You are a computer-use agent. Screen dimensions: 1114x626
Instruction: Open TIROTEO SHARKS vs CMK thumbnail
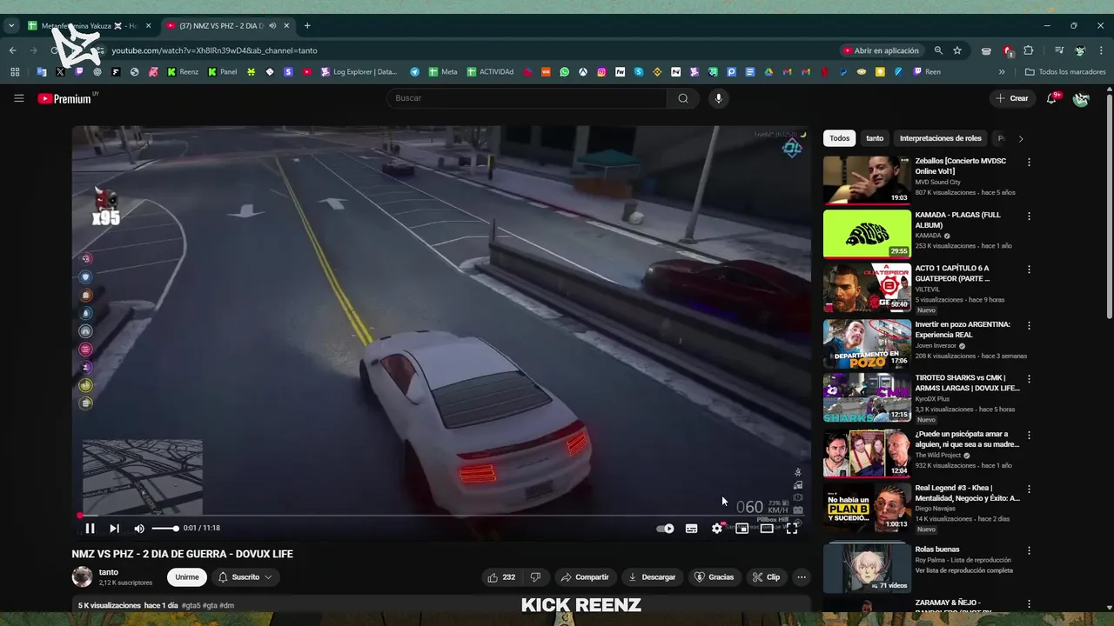867,397
